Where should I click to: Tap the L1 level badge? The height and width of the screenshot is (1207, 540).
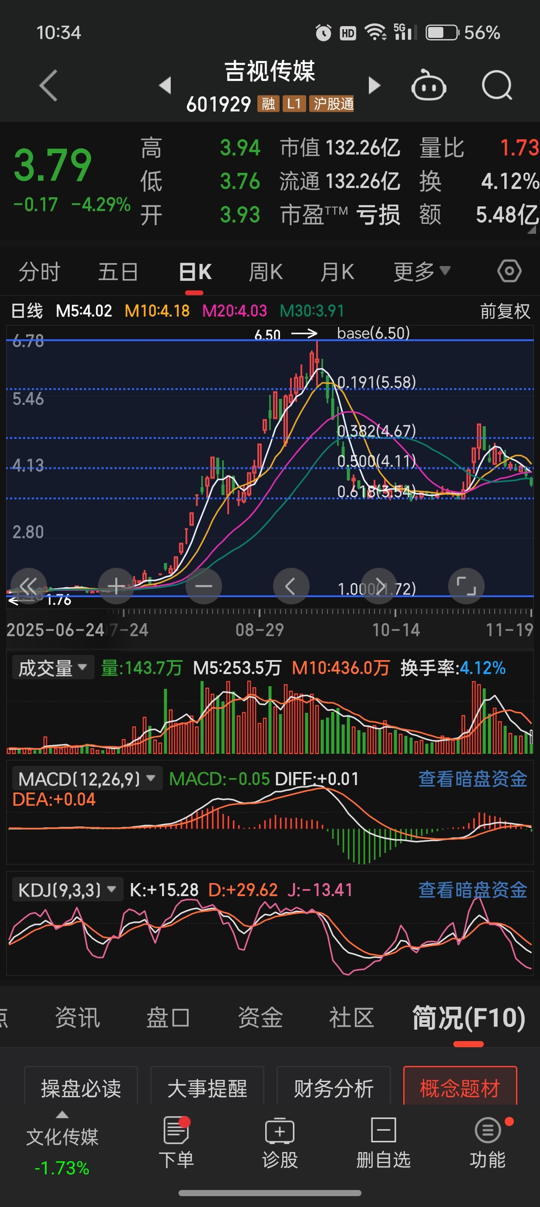(x=294, y=104)
